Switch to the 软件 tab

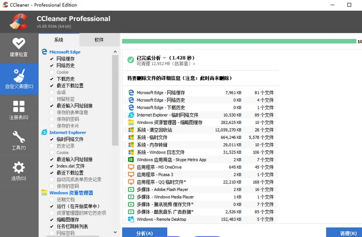pyautogui.click(x=99, y=40)
